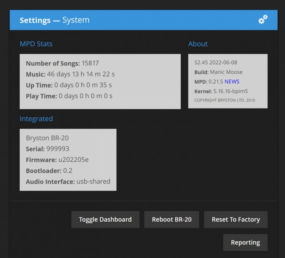Click the Up Time value row

click(69, 85)
